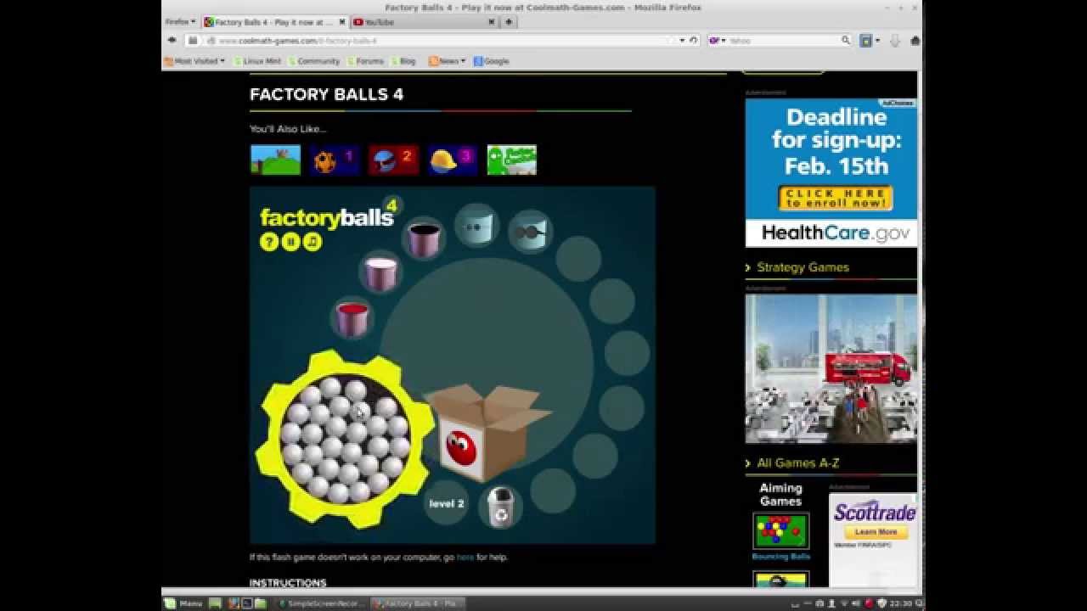The height and width of the screenshot is (611, 1087).
Task: Open the Community bookmark
Action: click(314, 61)
